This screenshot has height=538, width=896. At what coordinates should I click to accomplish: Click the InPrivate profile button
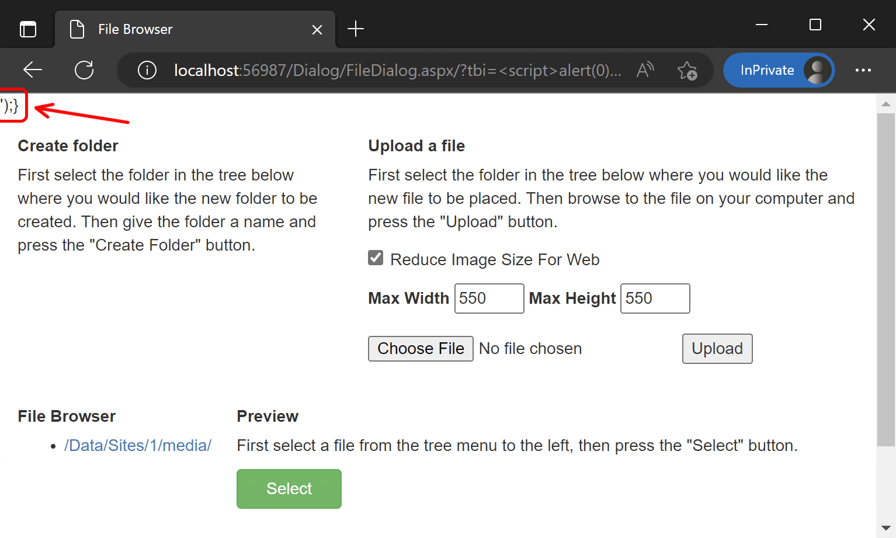point(778,70)
